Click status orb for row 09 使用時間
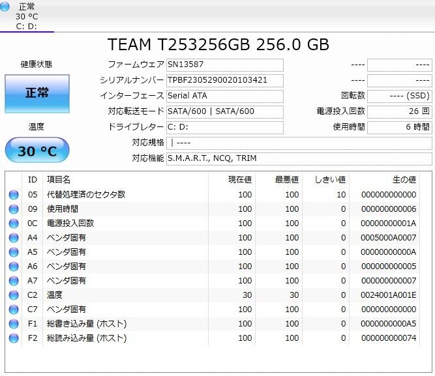 pyautogui.click(x=14, y=209)
